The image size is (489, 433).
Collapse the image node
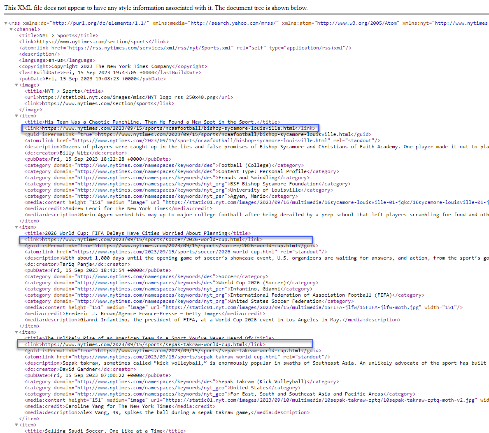pyautogui.click(x=16, y=85)
